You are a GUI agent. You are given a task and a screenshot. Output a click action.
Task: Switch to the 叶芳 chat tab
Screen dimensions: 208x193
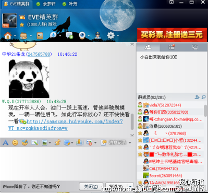pyautogui.click(x=70, y=4)
